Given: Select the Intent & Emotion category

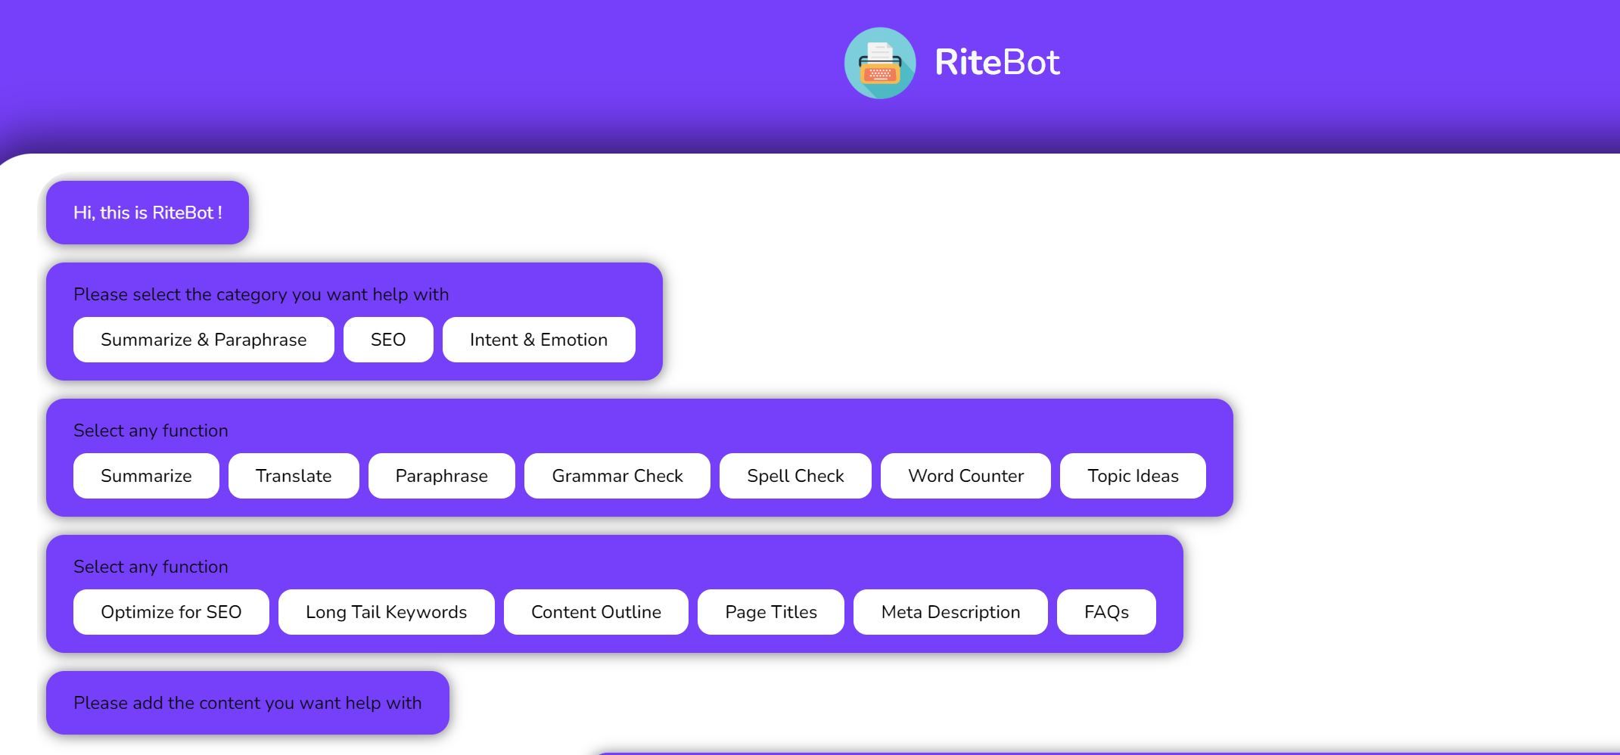Looking at the screenshot, I should click(x=539, y=340).
